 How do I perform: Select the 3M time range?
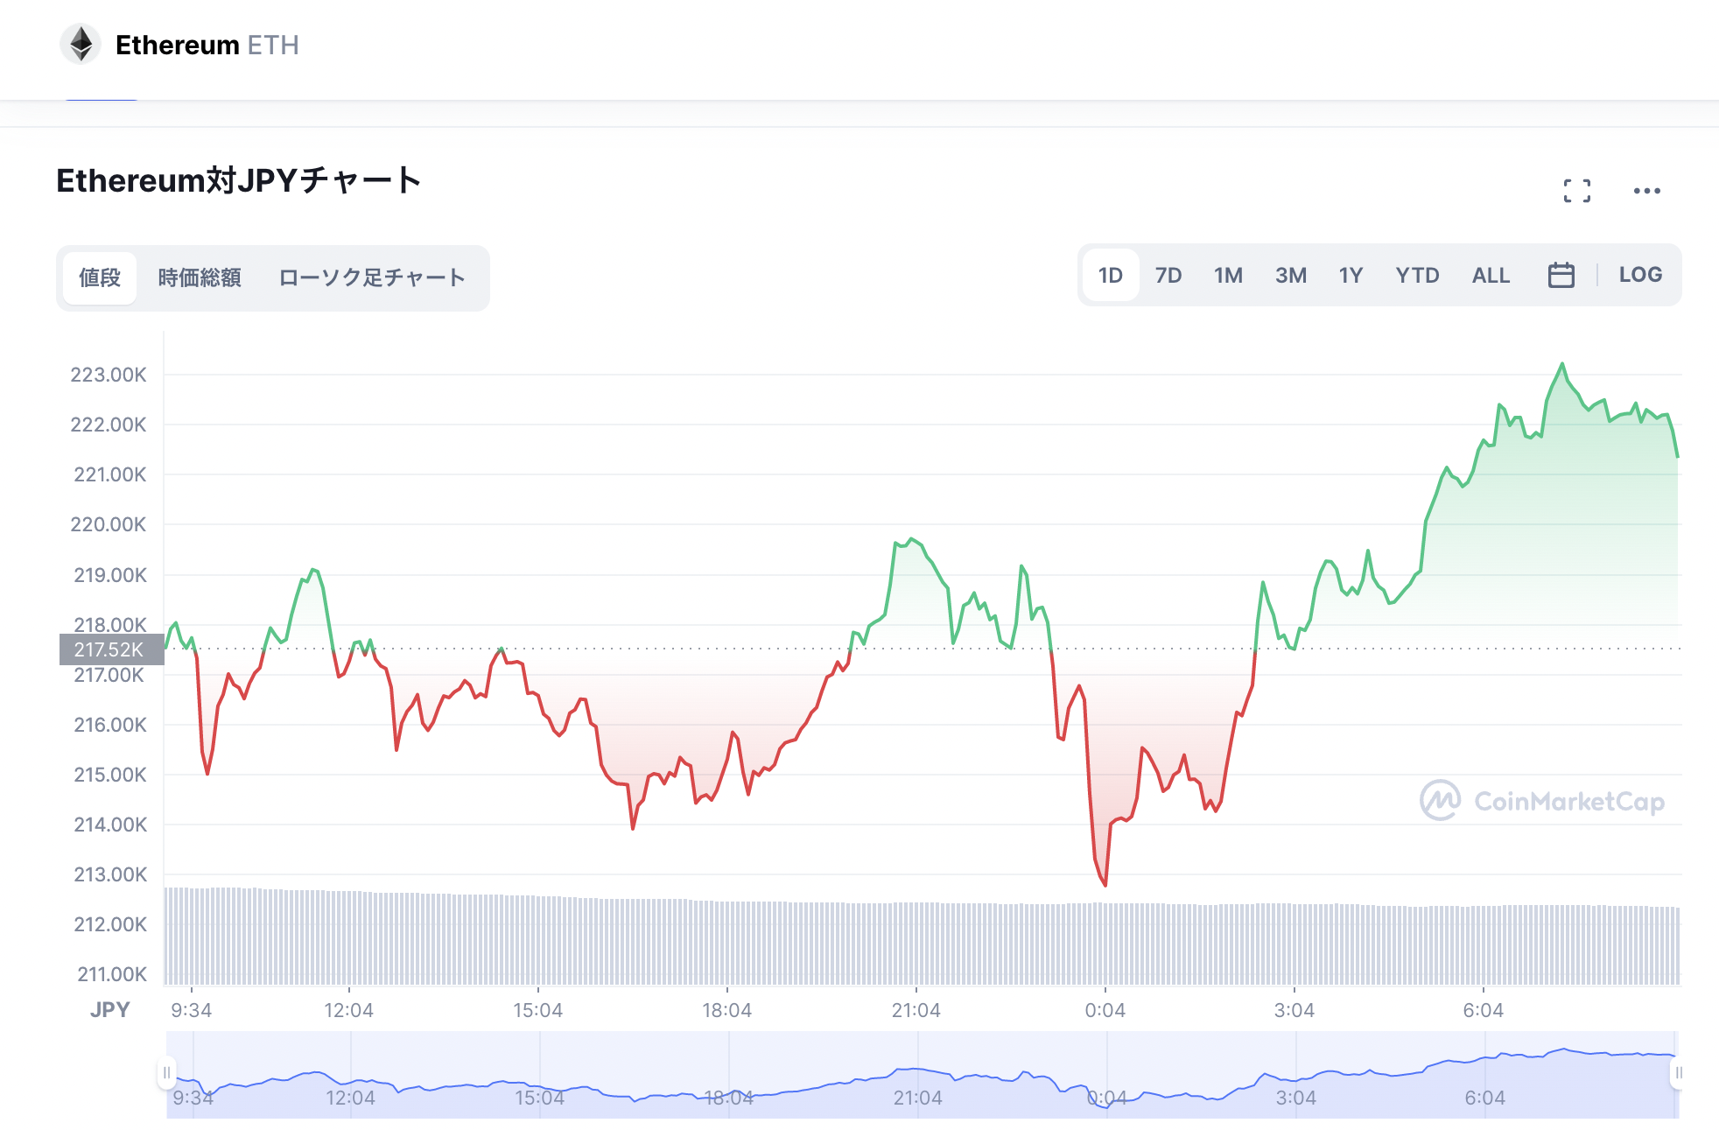(1291, 275)
